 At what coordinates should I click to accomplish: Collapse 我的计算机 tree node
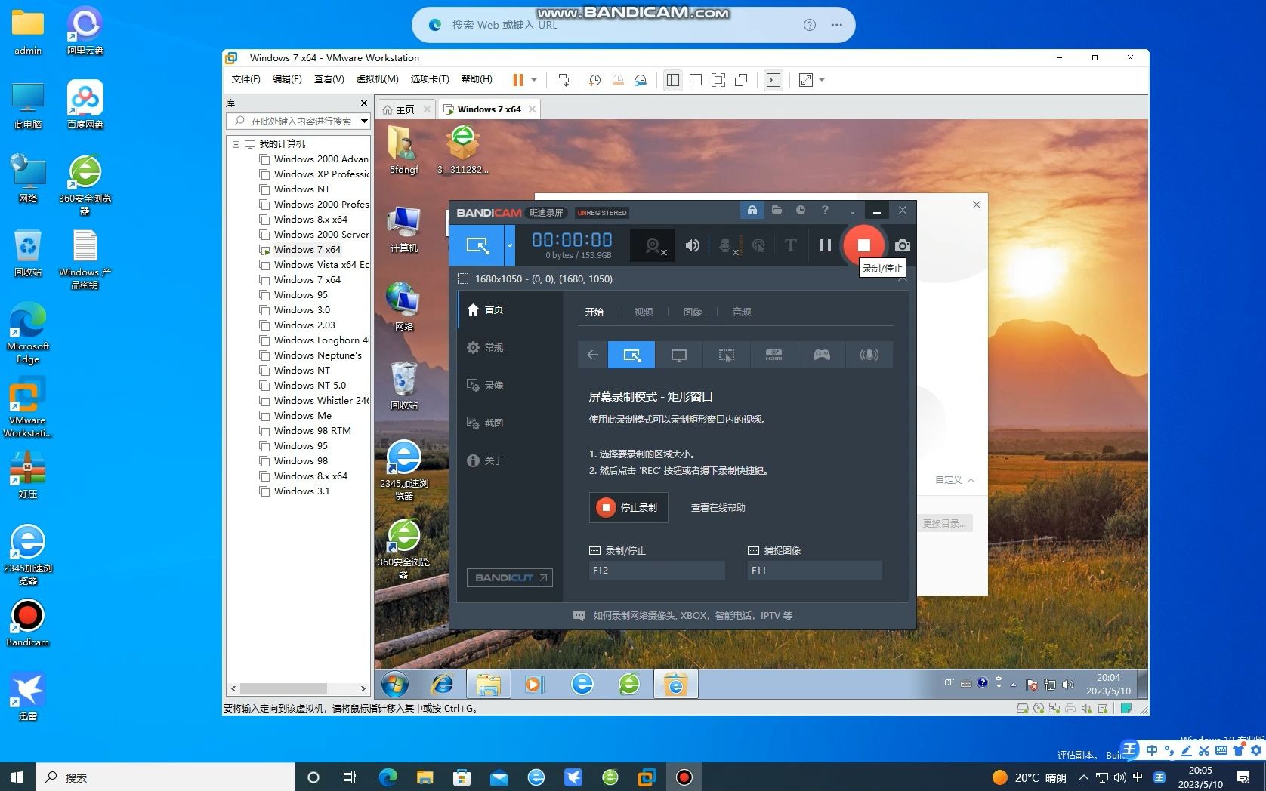pyautogui.click(x=236, y=143)
